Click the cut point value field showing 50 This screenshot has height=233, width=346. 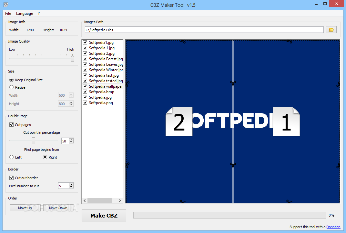pos(65,141)
